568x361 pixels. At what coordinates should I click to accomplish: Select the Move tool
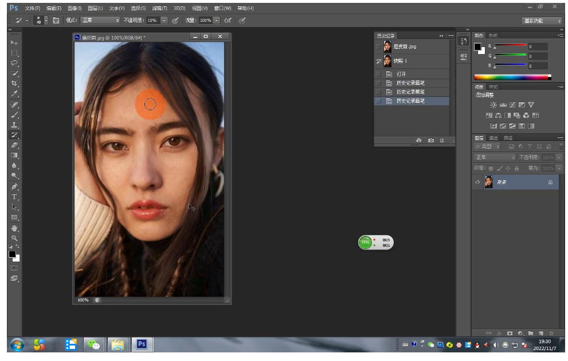(x=14, y=43)
